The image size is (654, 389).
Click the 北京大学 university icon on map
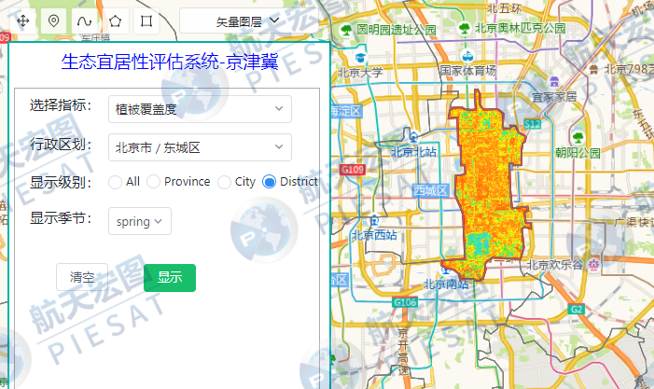pos(360,58)
